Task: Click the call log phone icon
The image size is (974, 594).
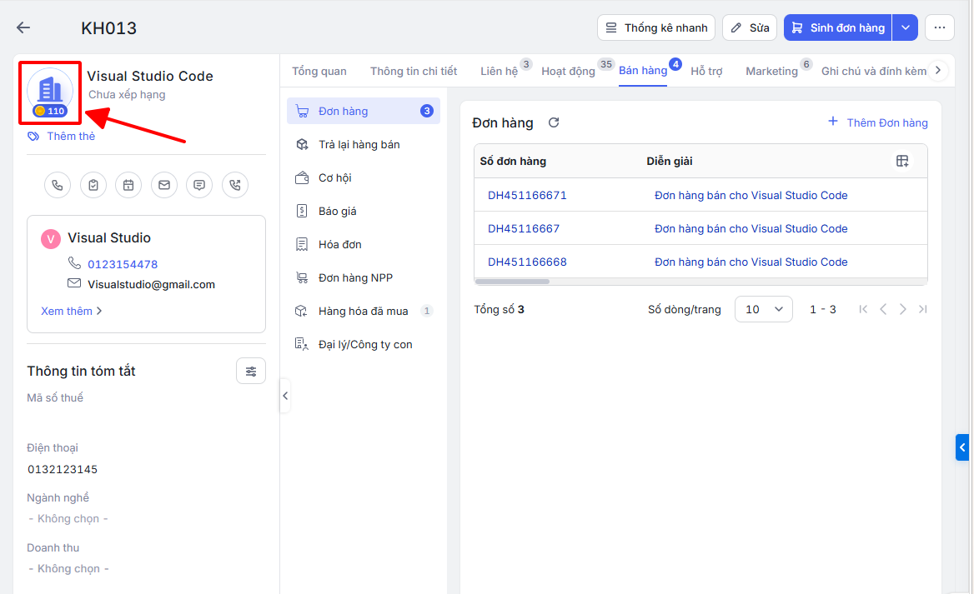Action: pyautogui.click(x=235, y=185)
